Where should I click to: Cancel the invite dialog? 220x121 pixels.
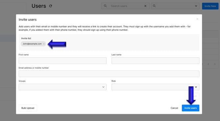coord(174,108)
